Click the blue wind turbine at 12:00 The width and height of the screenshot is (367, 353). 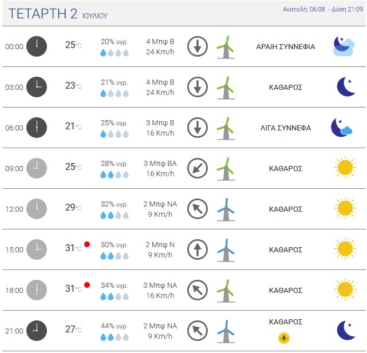tap(226, 209)
